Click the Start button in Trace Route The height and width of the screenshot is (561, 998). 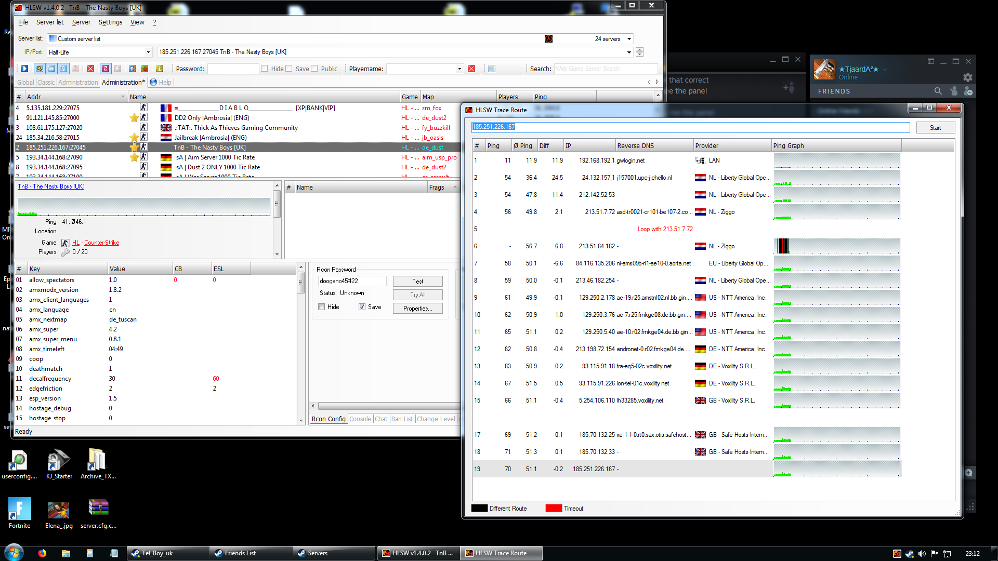coord(935,128)
